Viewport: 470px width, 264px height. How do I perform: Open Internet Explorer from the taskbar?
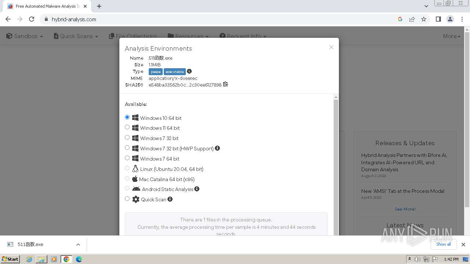pyautogui.click(x=29, y=259)
